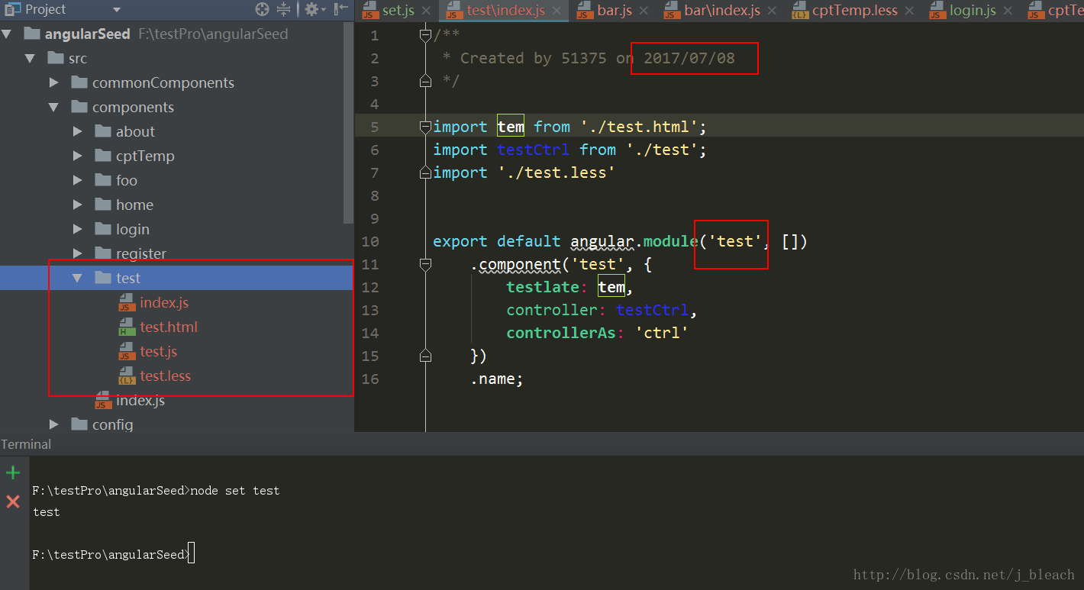Click '.name;' on line 16
Viewport: 1084px width, 590px height.
(497, 379)
